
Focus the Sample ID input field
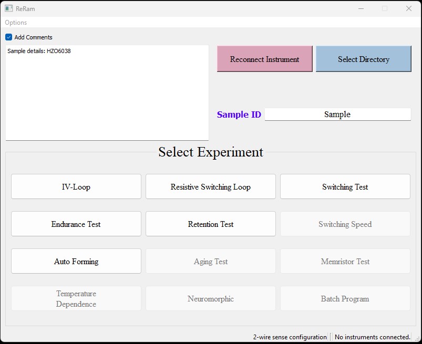click(x=338, y=114)
